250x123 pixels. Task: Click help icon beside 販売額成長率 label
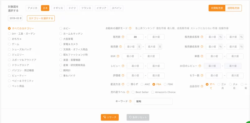202,47
